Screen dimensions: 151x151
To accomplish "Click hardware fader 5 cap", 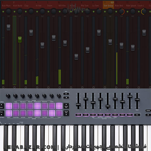I will coord(108,106).
